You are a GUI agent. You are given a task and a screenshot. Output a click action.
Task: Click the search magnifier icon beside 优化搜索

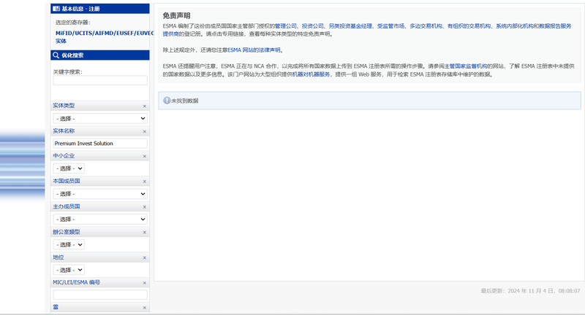coord(56,55)
